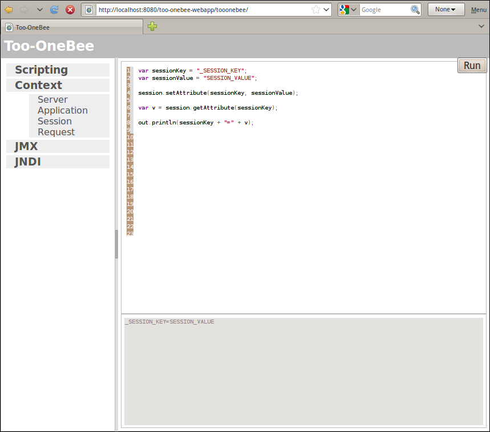Viewport: 490px width, 432px height.
Task: Click the _SESSION_KEY=SESSION_VALUE output text
Action: [x=169, y=322]
